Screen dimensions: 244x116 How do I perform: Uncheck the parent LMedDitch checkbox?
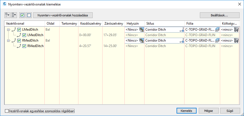pyautogui.click(x=19, y=30)
